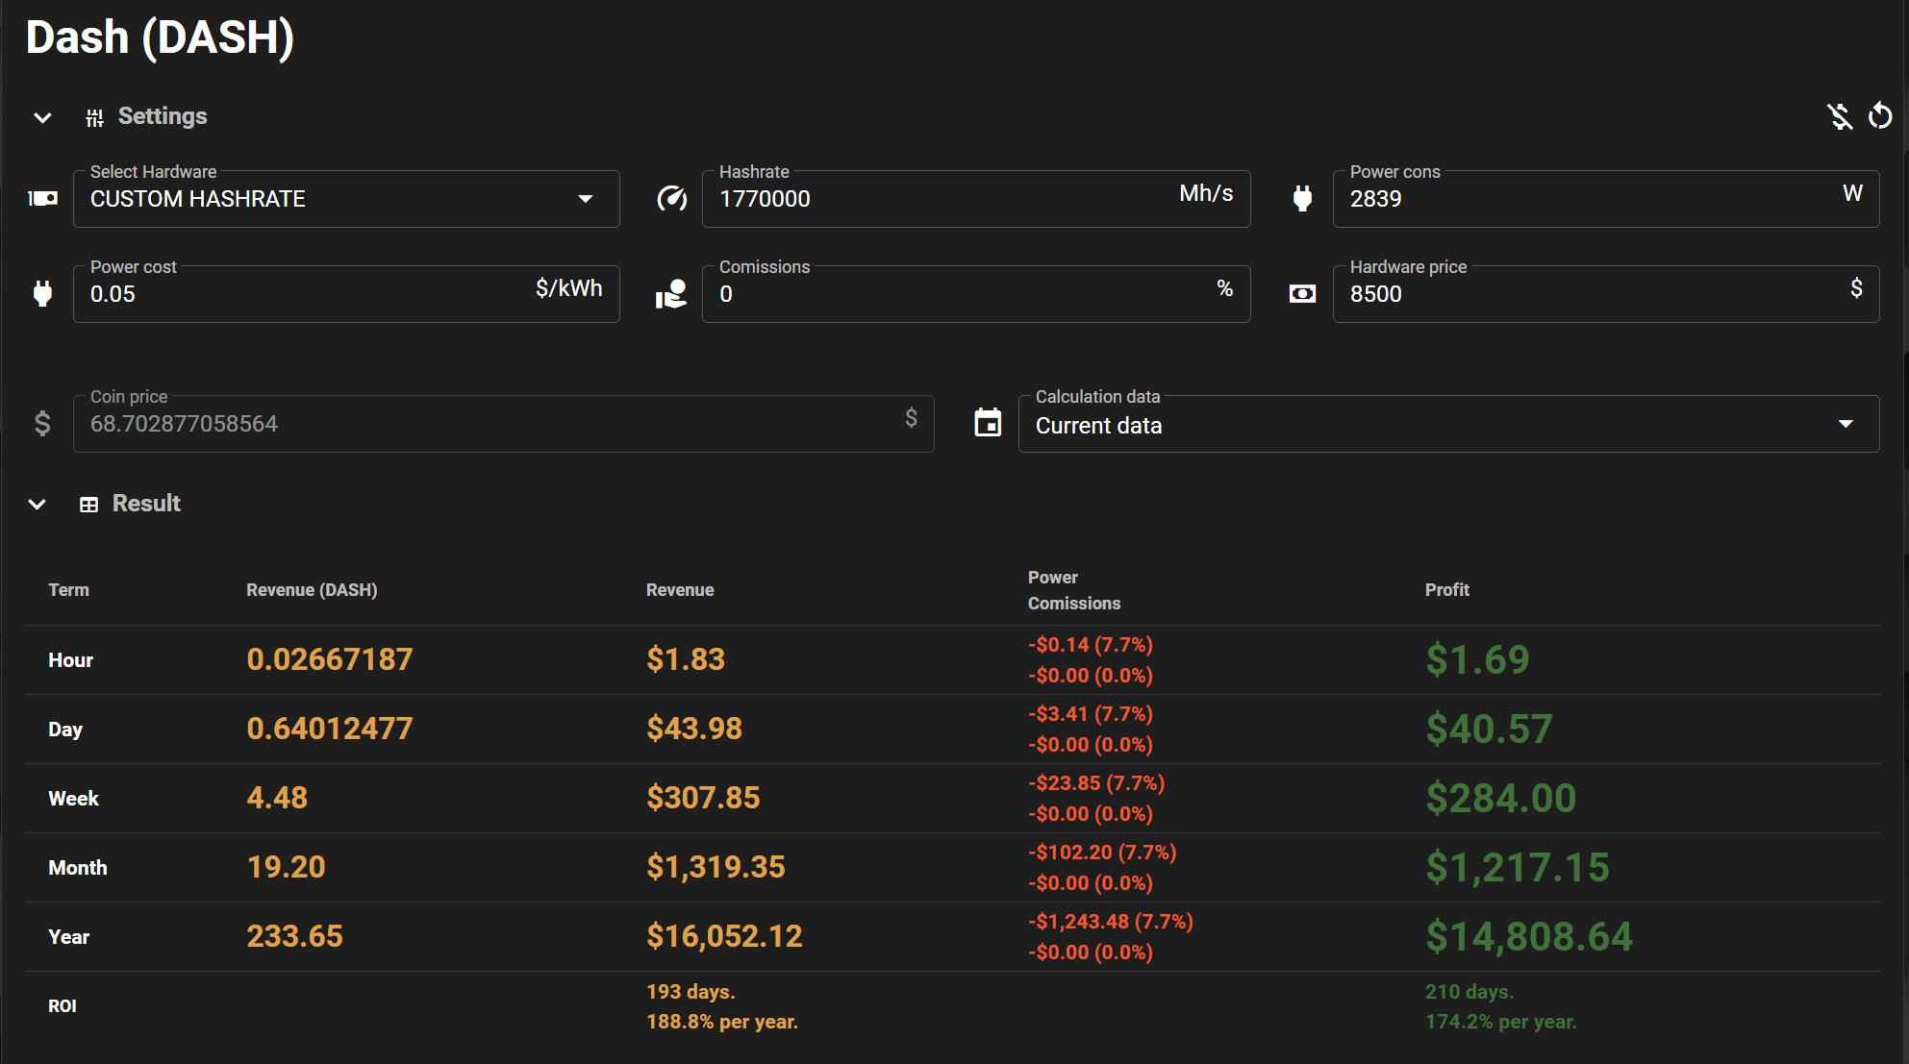Image resolution: width=1909 pixels, height=1064 pixels.
Task: Click the Year revenue $16,052.12
Action: (x=724, y=936)
